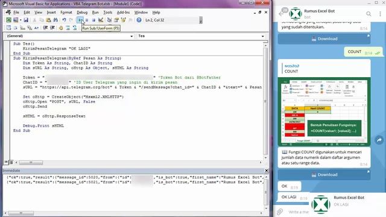Click the Paste clipboard icon

48,20
